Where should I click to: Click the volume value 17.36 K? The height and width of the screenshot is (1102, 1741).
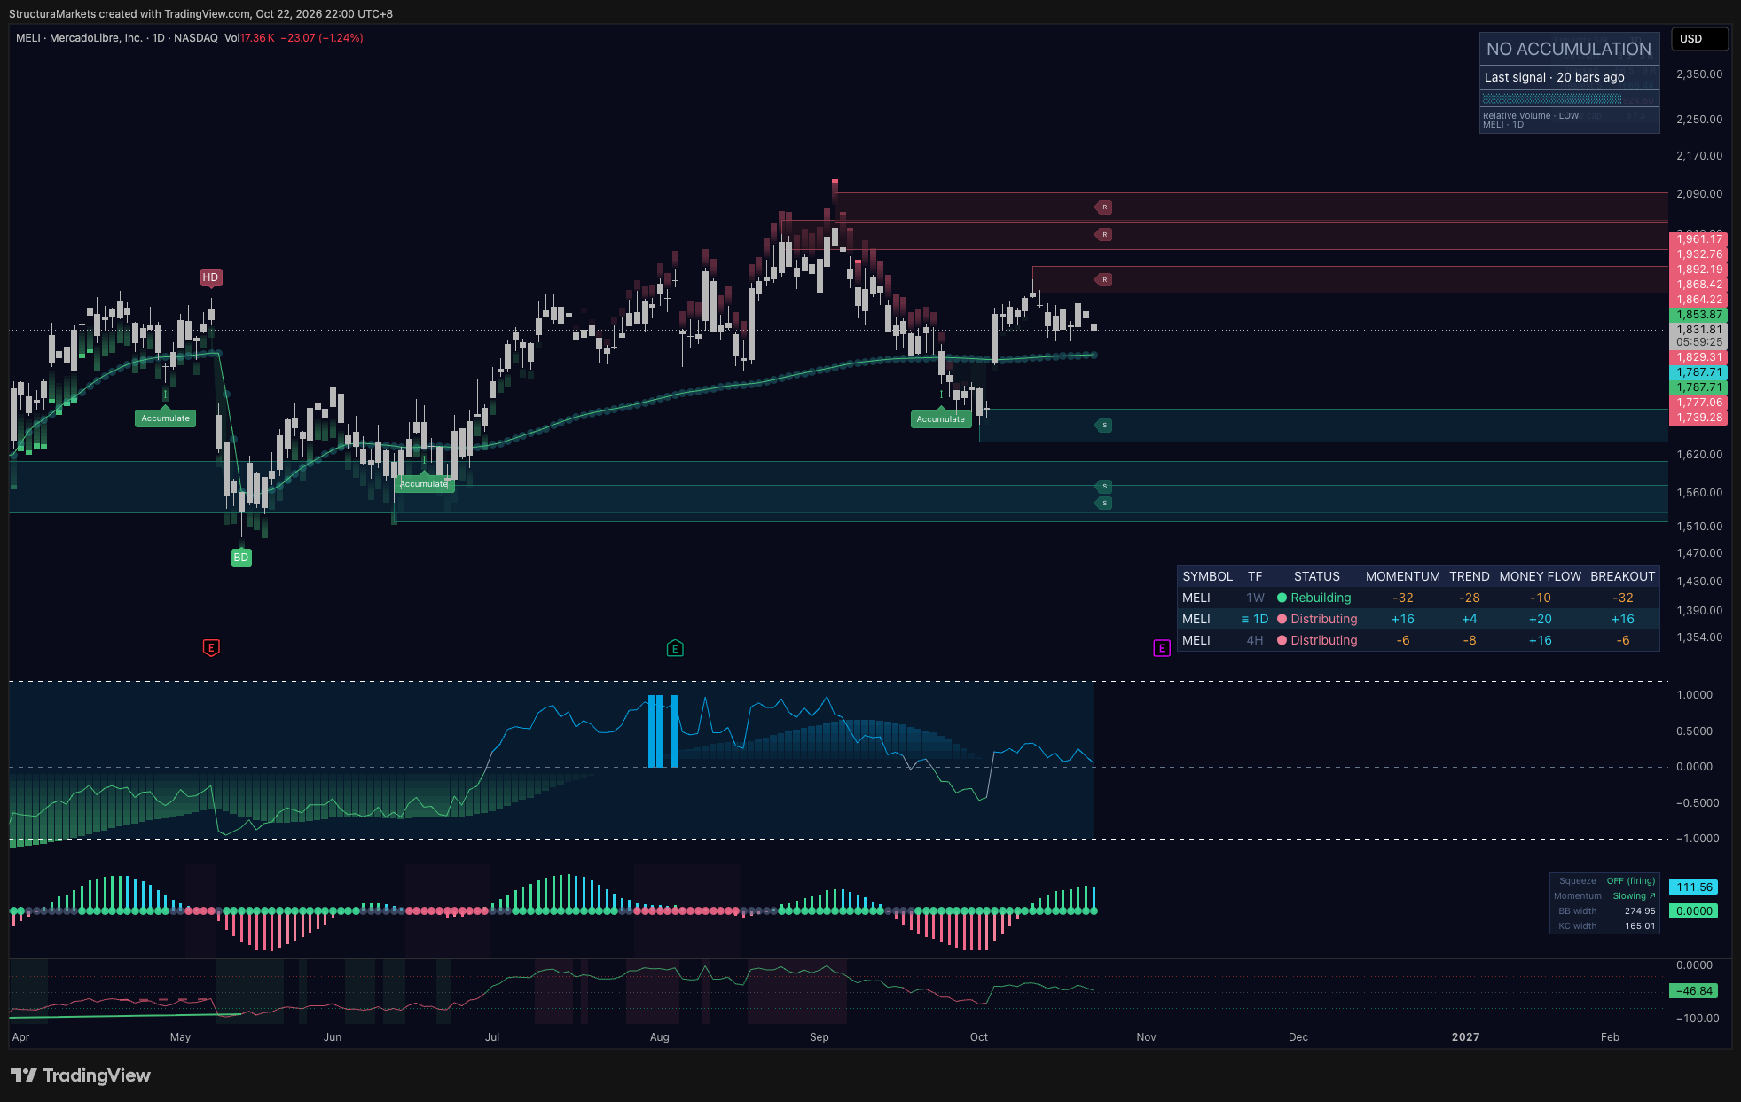click(257, 38)
